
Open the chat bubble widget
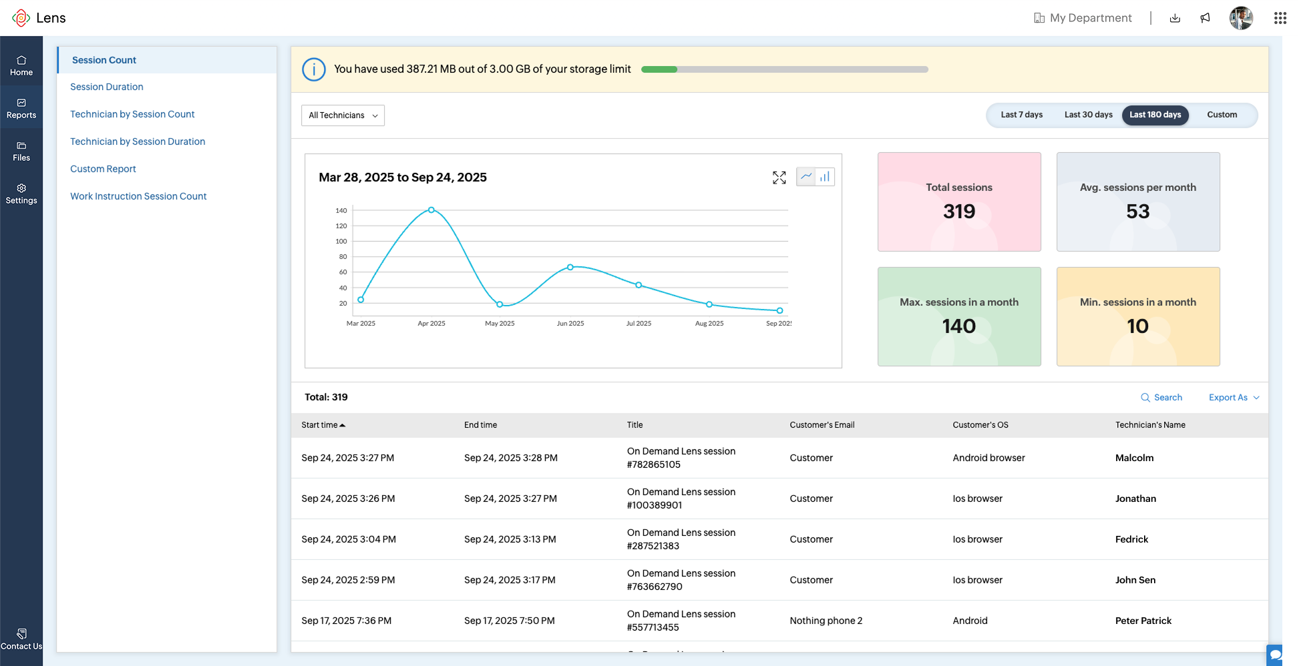click(x=1275, y=655)
